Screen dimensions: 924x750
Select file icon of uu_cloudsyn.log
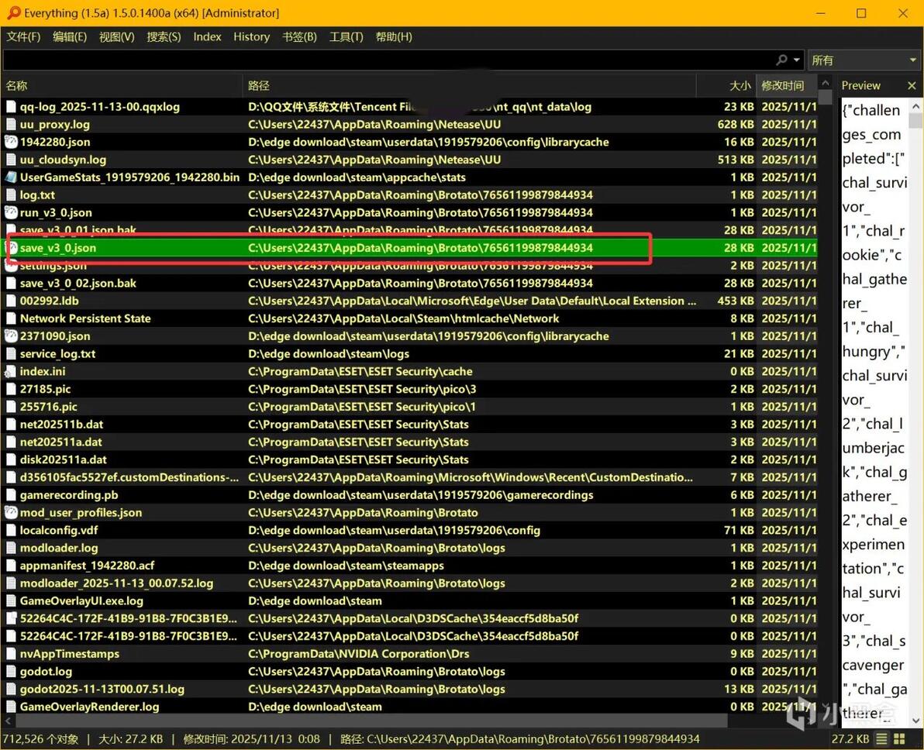11,160
